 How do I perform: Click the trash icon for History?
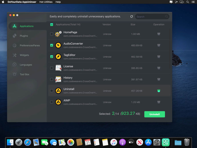(159, 79)
